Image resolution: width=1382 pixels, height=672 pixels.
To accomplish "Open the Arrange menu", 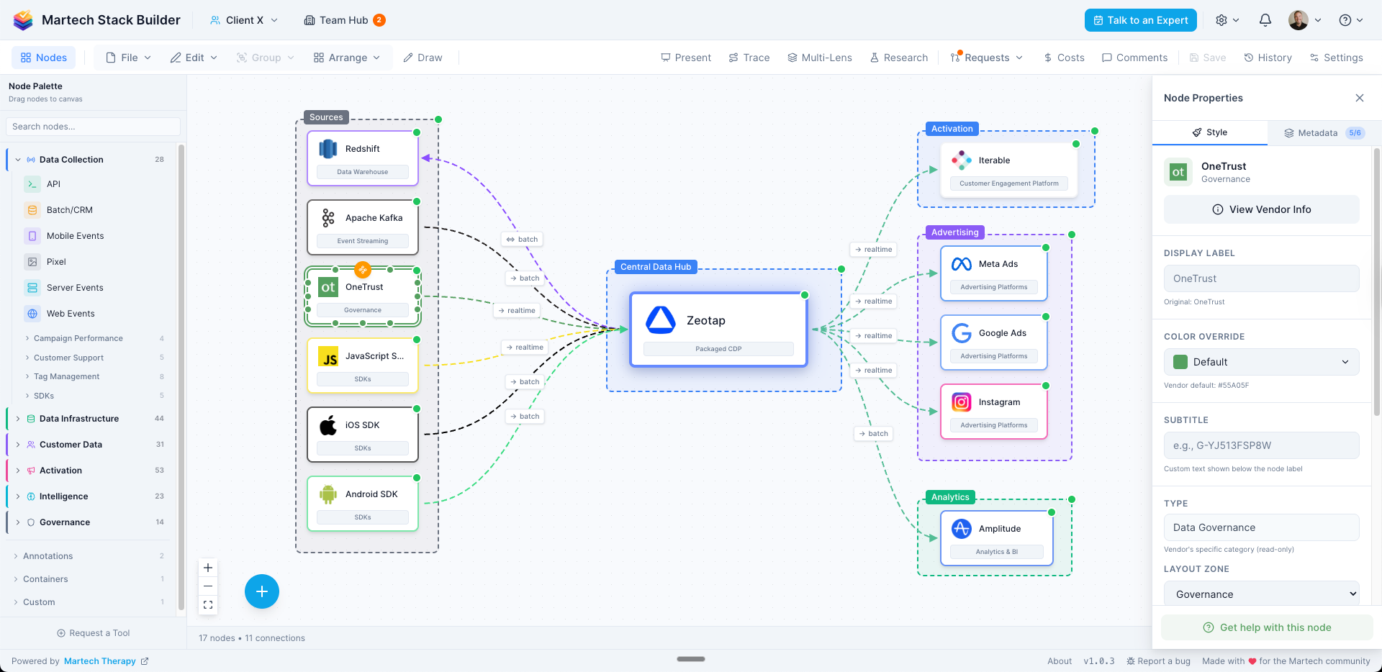I will pos(347,58).
